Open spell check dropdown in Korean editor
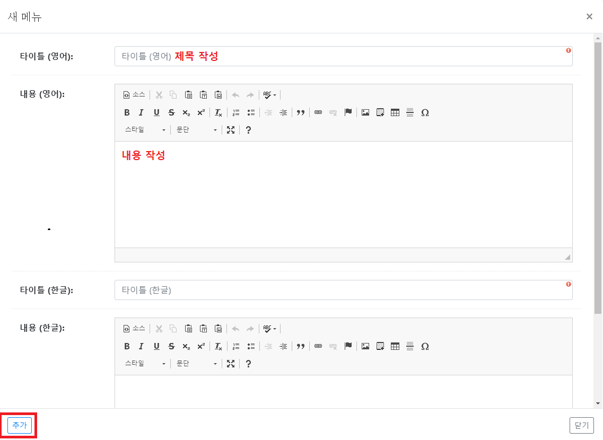 point(269,329)
